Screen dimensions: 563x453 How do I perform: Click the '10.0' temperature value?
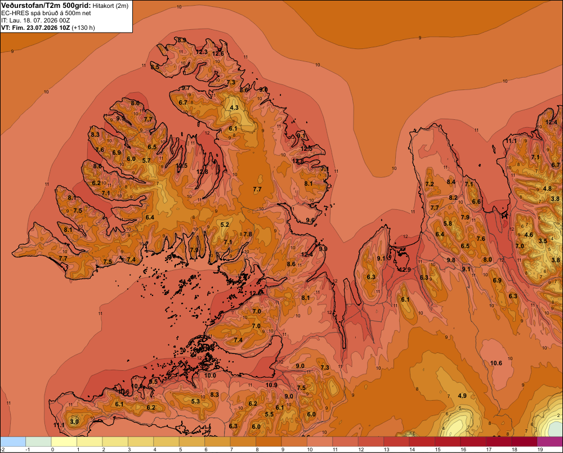point(210,375)
